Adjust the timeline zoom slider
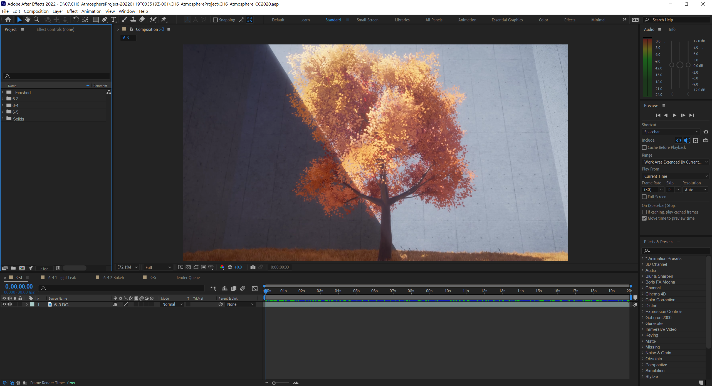This screenshot has height=386, width=712. click(274, 383)
